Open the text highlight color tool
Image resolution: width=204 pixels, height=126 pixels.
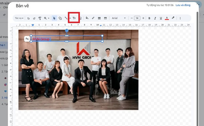pyautogui.click(x=173, y=18)
